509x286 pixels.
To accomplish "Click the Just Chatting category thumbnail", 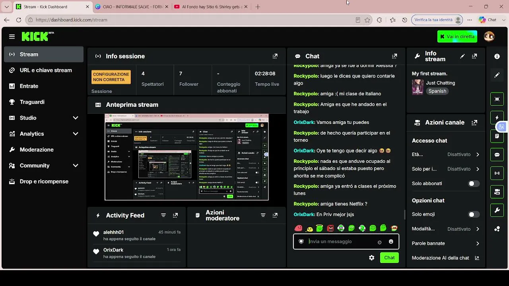I will point(418,87).
